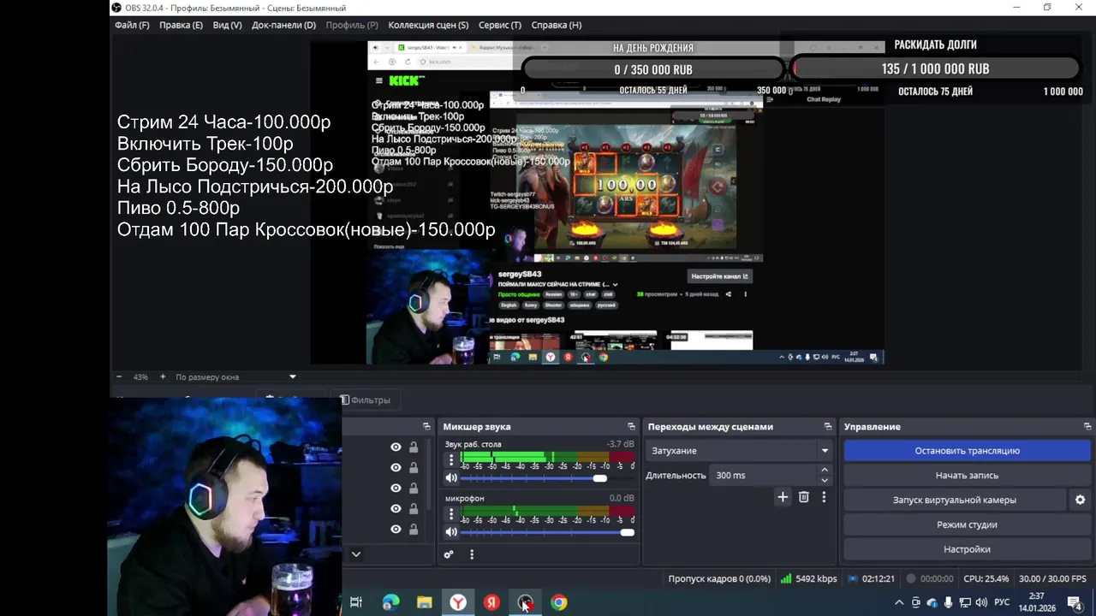Click the 'микрофон' volume slider
Image resolution: width=1096 pixels, height=616 pixels.
[x=547, y=532]
